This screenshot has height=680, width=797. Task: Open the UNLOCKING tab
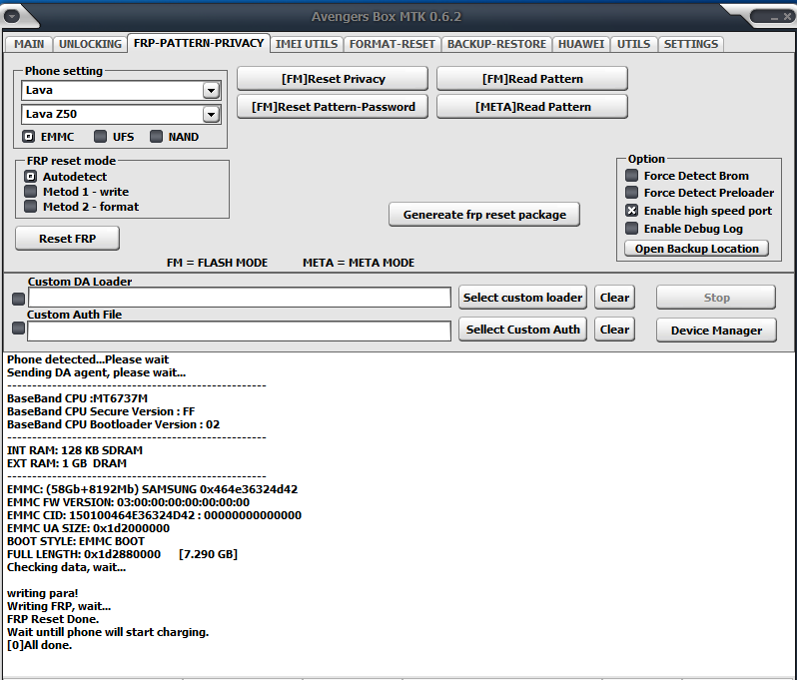coord(90,44)
